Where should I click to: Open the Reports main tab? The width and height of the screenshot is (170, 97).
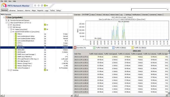[x=40, y=11]
